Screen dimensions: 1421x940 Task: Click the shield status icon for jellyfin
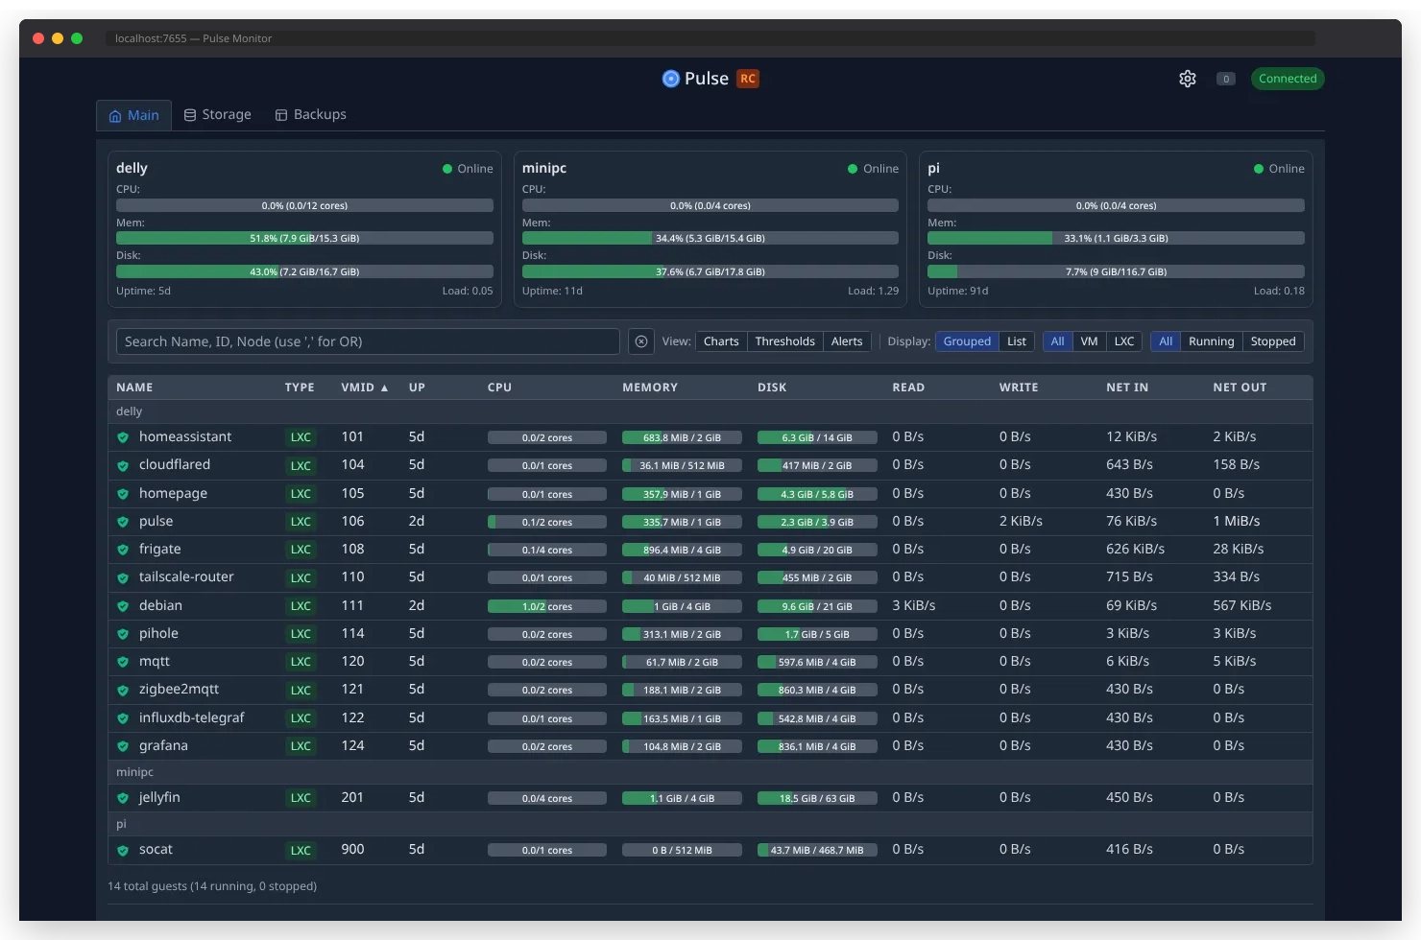click(123, 798)
